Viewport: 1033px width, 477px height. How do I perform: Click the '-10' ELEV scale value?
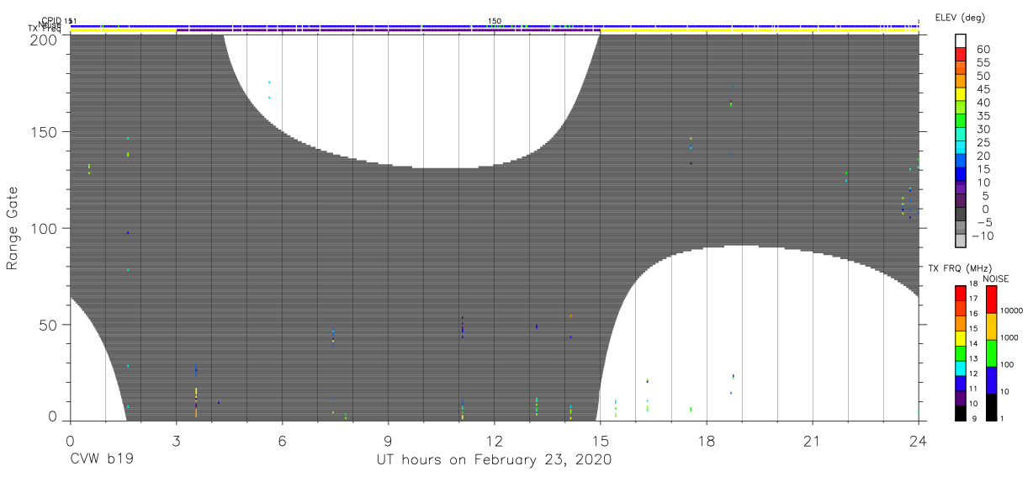coord(981,236)
